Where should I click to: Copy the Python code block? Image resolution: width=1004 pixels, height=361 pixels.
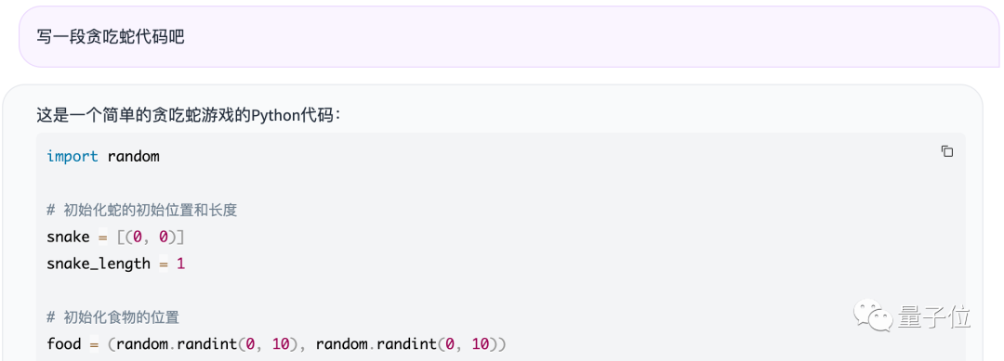click(x=947, y=151)
